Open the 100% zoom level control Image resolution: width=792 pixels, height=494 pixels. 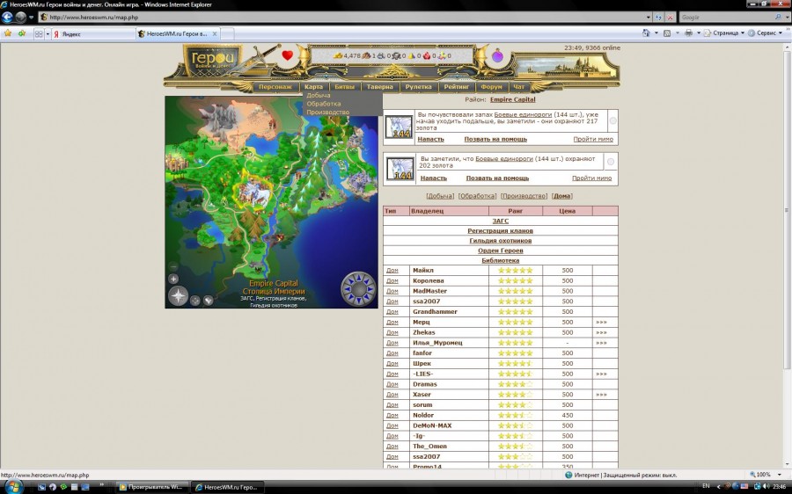(765, 475)
